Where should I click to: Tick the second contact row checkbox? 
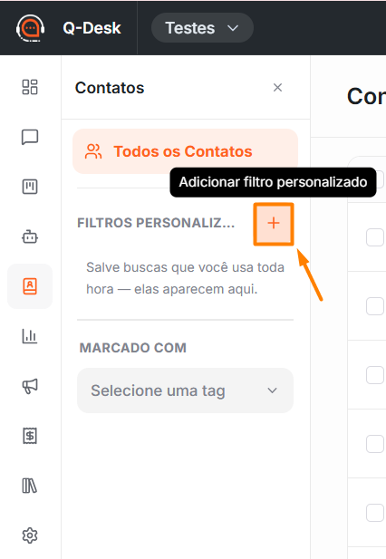375,306
